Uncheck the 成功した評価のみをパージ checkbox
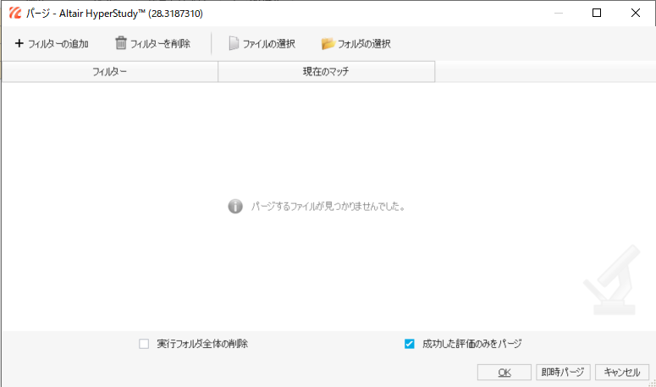 pos(410,344)
